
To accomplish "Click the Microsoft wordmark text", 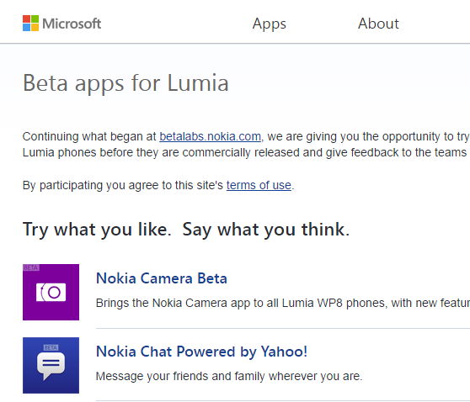I will point(72,24).
